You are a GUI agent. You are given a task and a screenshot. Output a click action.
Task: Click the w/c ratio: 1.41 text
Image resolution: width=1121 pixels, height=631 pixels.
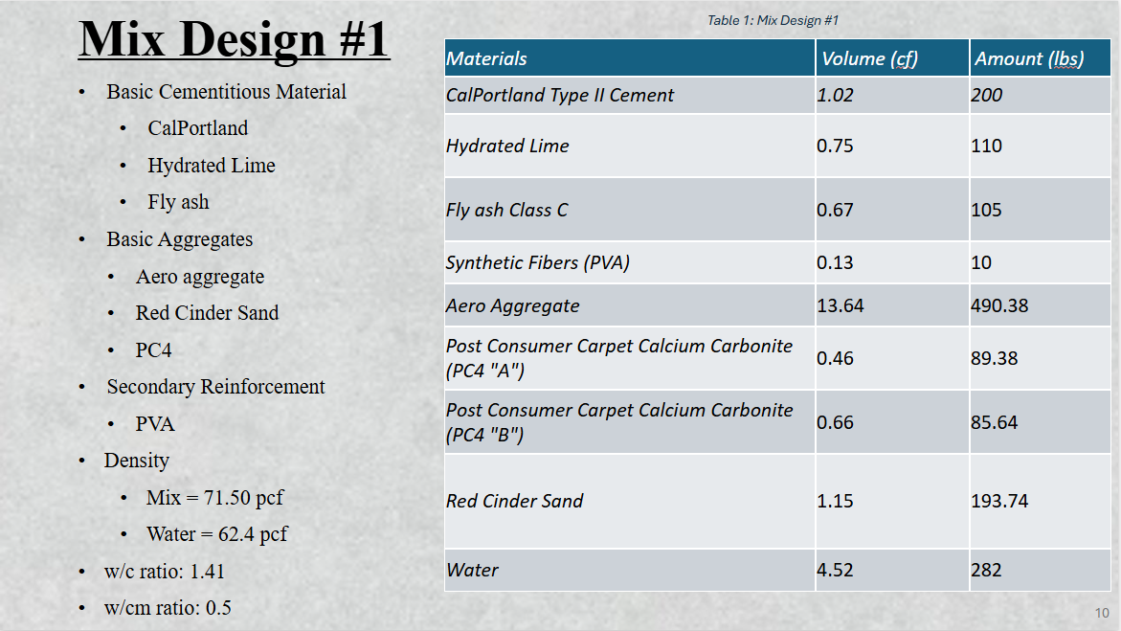(x=165, y=572)
